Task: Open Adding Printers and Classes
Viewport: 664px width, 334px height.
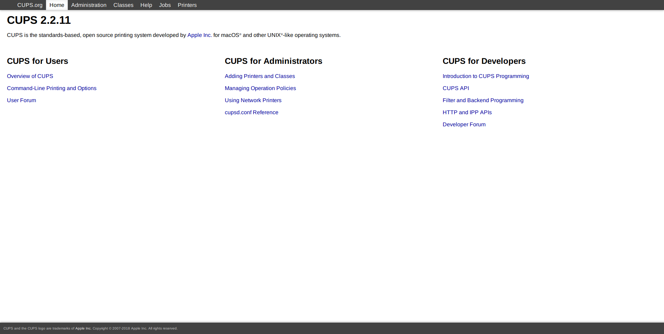Action: pyautogui.click(x=260, y=76)
